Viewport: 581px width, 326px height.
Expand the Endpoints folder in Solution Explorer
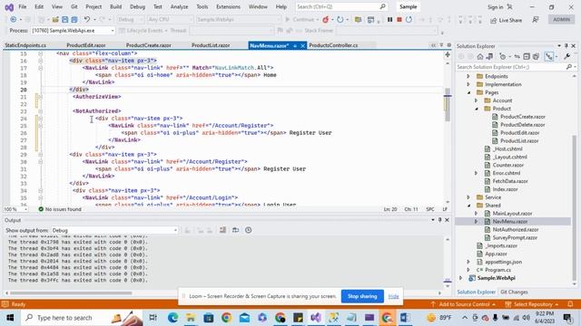(x=468, y=76)
